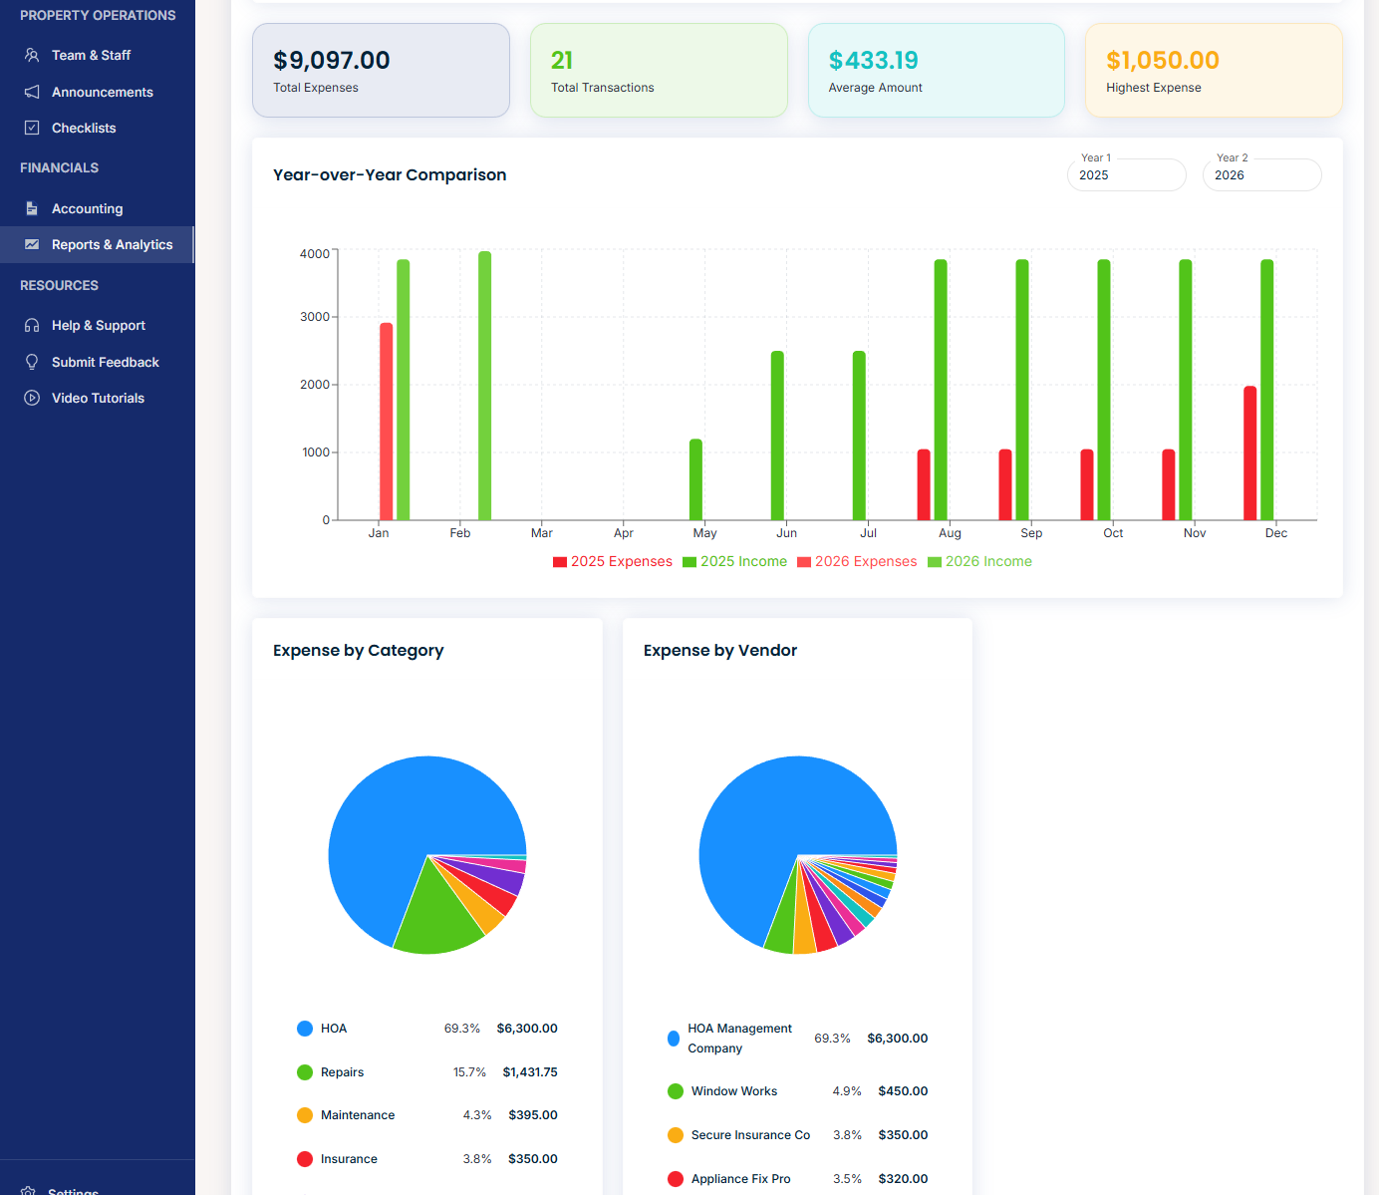The image size is (1379, 1195).
Task: Open the Year 1 dropdown showing 2025
Action: point(1126,175)
